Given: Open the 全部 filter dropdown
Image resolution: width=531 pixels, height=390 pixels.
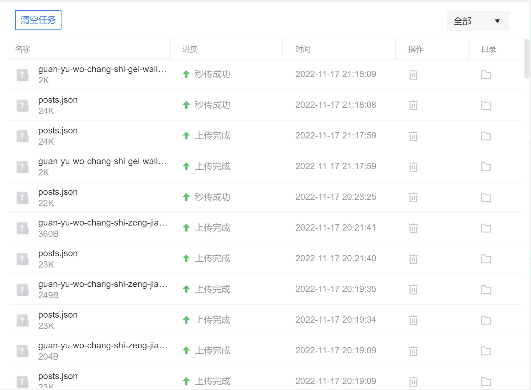Looking at the screenshot, I should point(478,21).
